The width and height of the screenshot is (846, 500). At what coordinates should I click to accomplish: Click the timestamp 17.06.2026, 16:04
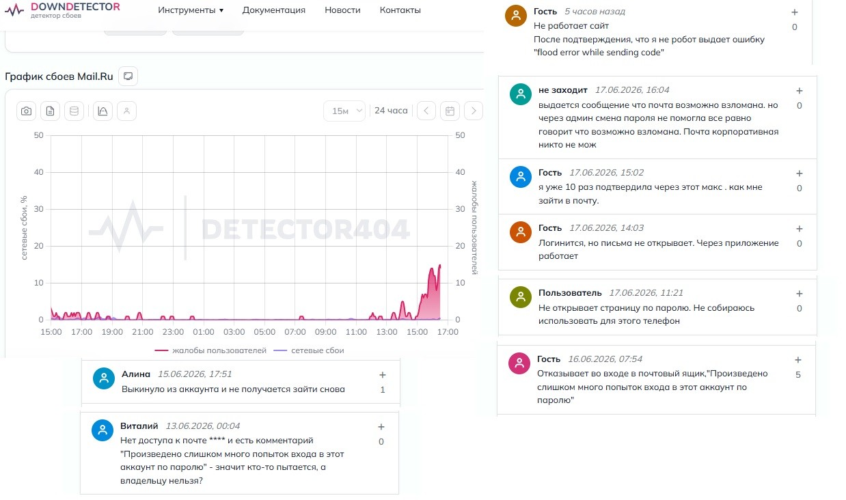pos(632,90)
